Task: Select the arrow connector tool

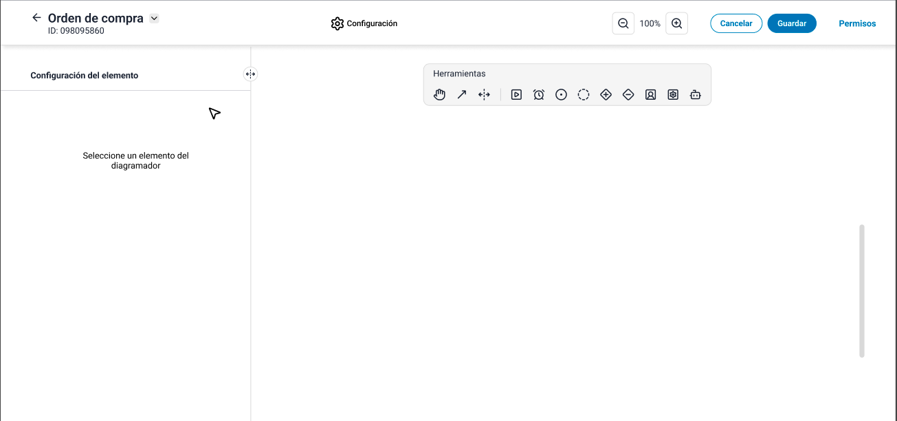Action: tap(462, 95)
